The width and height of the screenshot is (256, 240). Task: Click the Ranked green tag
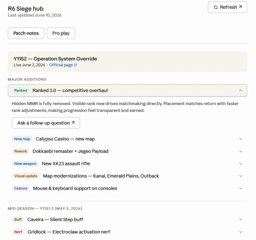[x=20, y=90]
